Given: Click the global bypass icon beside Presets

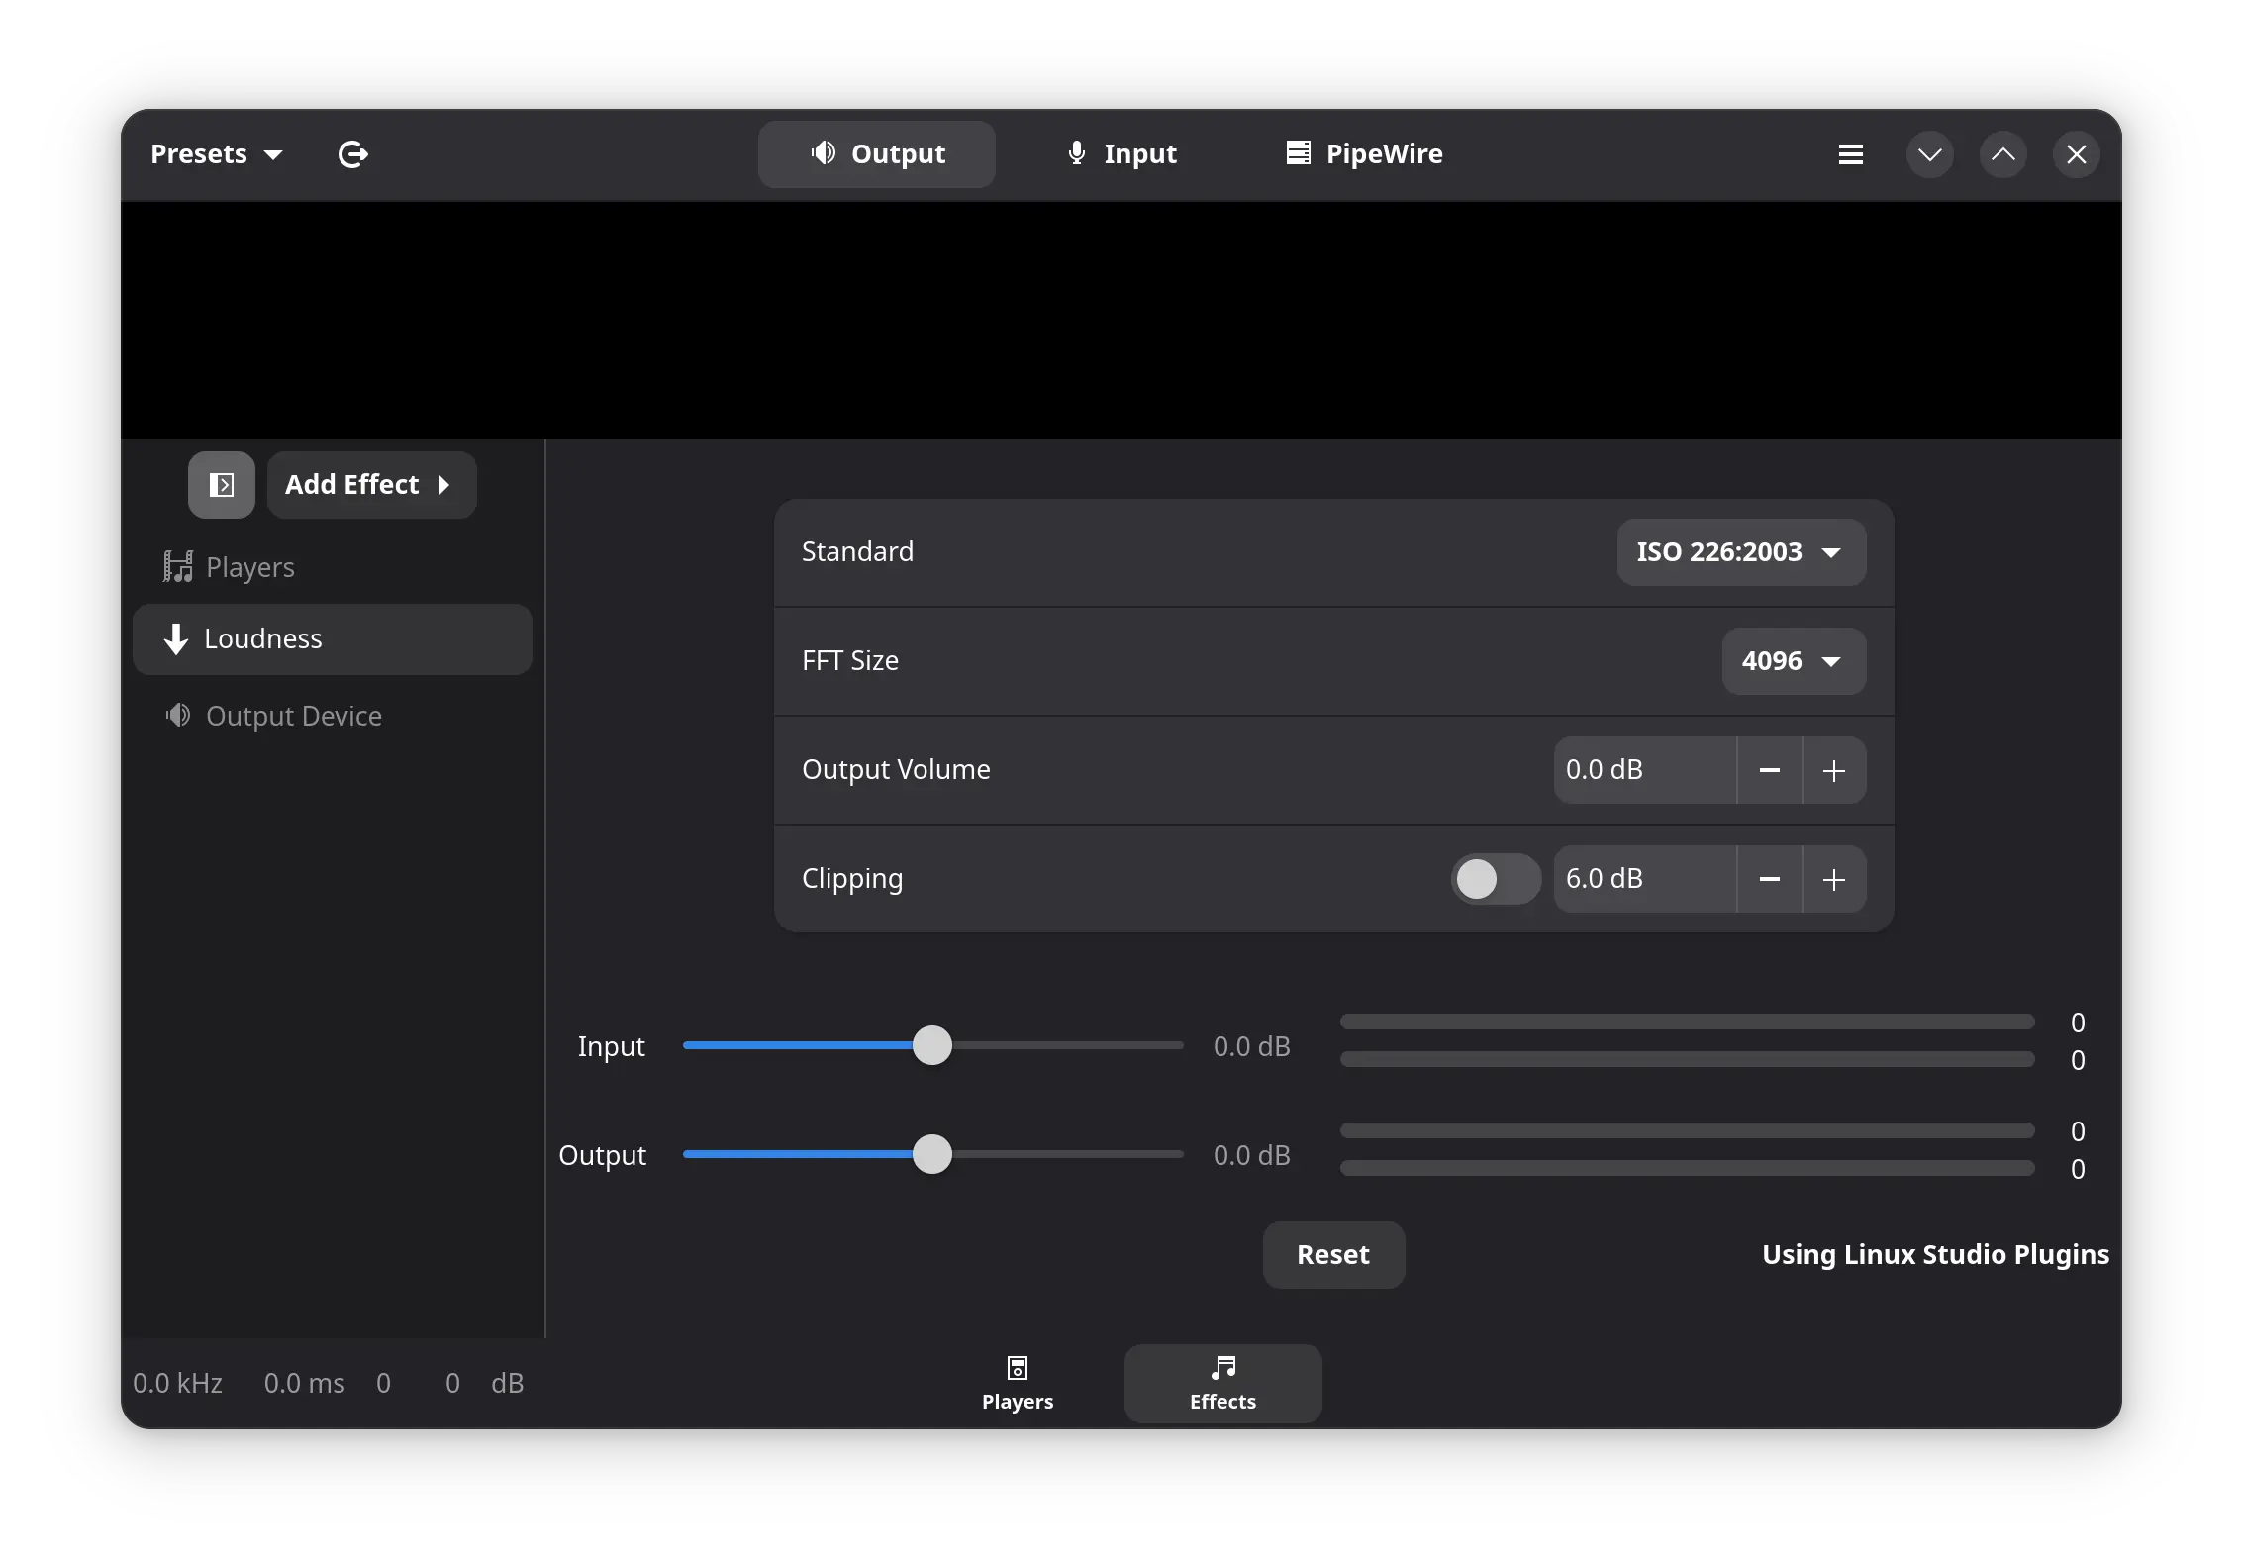Looking at the screenshot, I should coord(353,154).
